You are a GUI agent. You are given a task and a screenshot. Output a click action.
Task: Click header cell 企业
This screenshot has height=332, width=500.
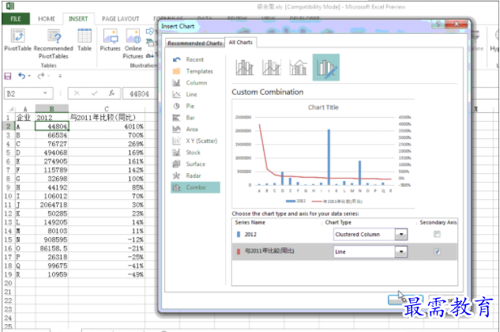[24, 118]
